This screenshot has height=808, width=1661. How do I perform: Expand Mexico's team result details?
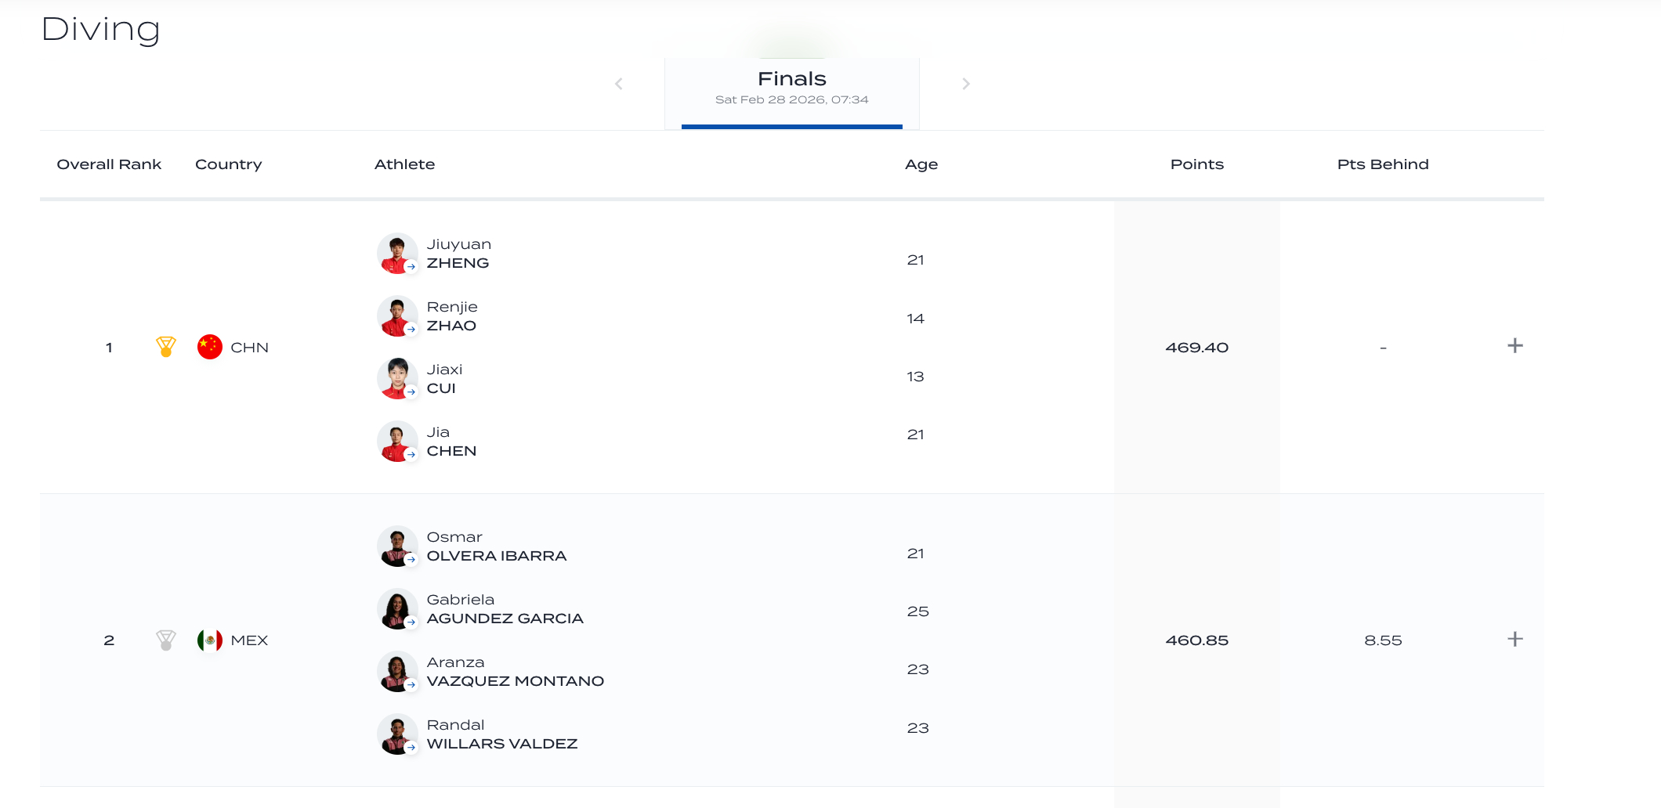point(1514,639)
